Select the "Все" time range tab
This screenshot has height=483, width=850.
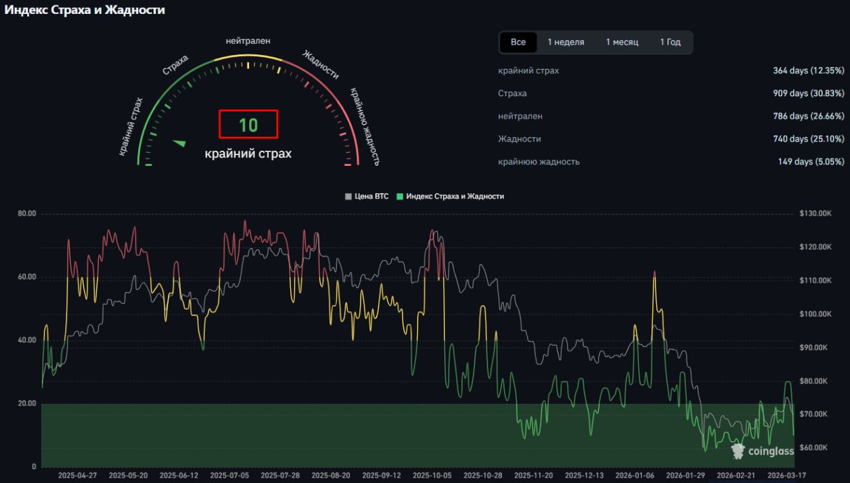[x=518, y=42]
